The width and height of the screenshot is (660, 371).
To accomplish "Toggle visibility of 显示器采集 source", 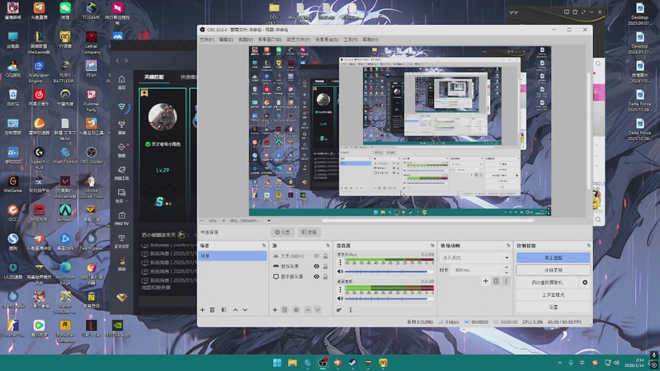I will pyautogui.click(x=317, y=277).
